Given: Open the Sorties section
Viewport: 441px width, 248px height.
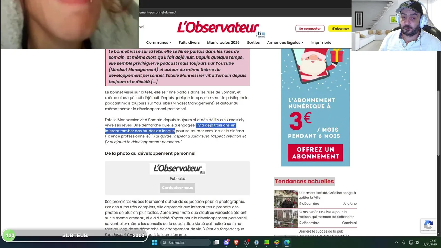Looking at the screenshot, I should click(253, 43).
